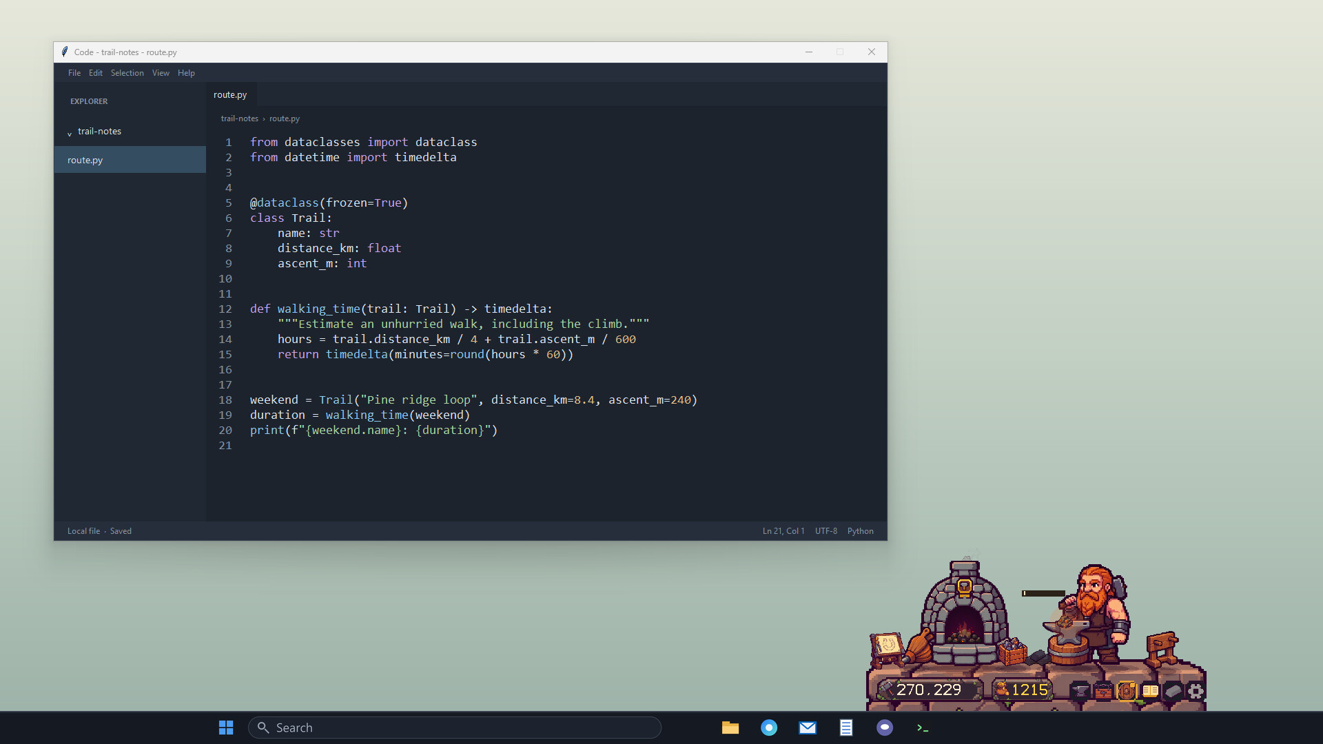Viewport: 1323px width, 744px height.
Task: Open the View menu
Action: (x=161, y=73)
